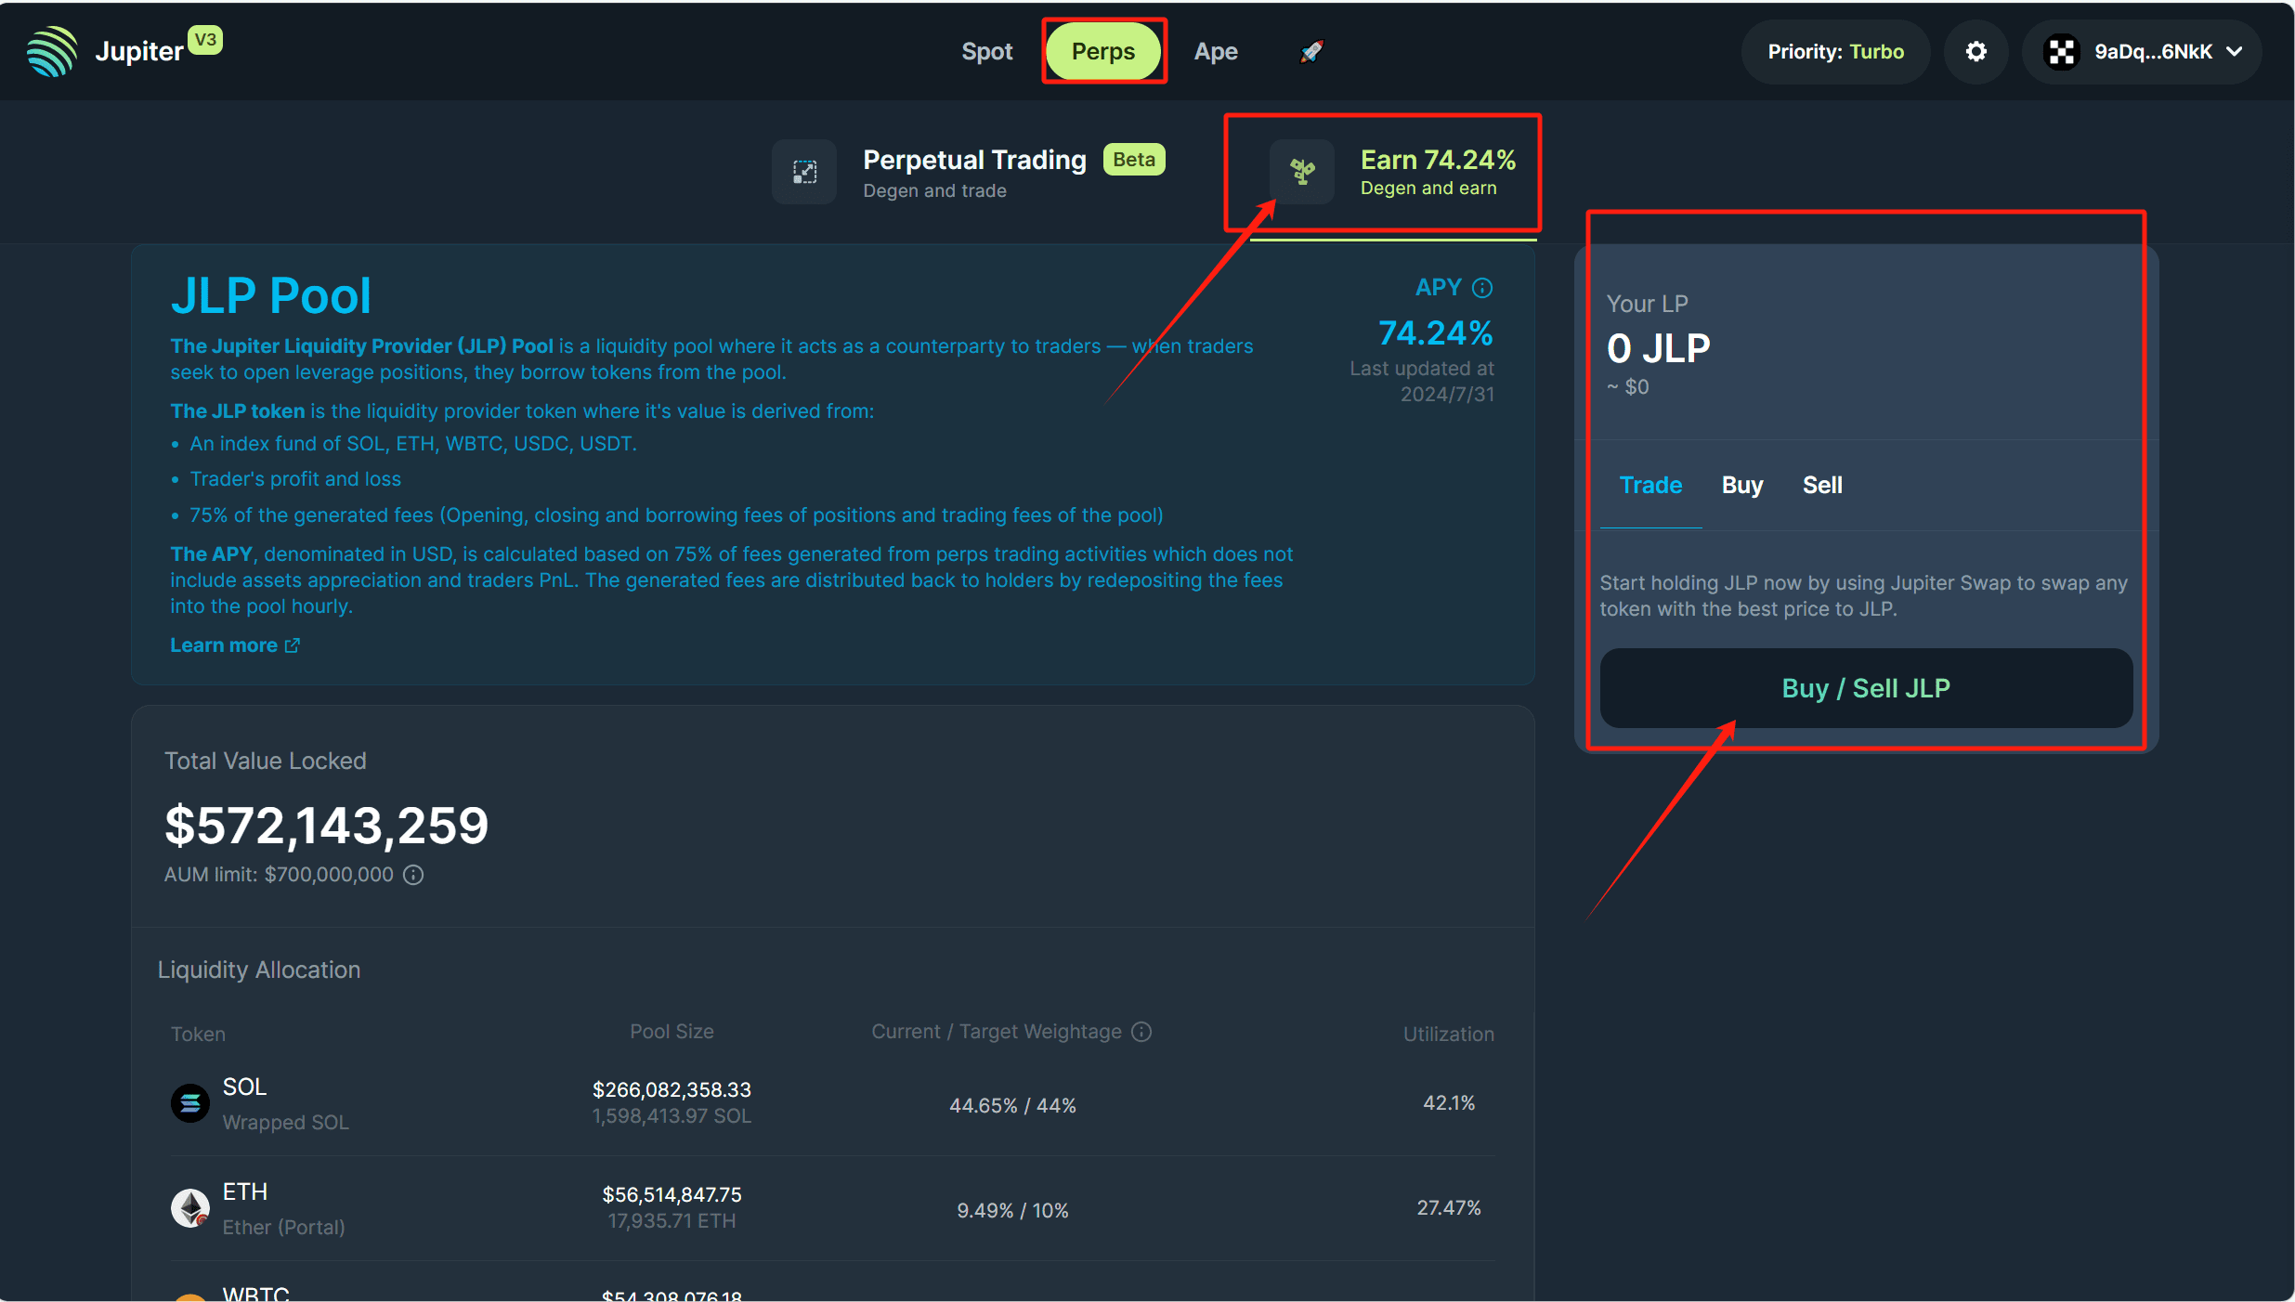Open settings via the gear icon

[1976, 51]
